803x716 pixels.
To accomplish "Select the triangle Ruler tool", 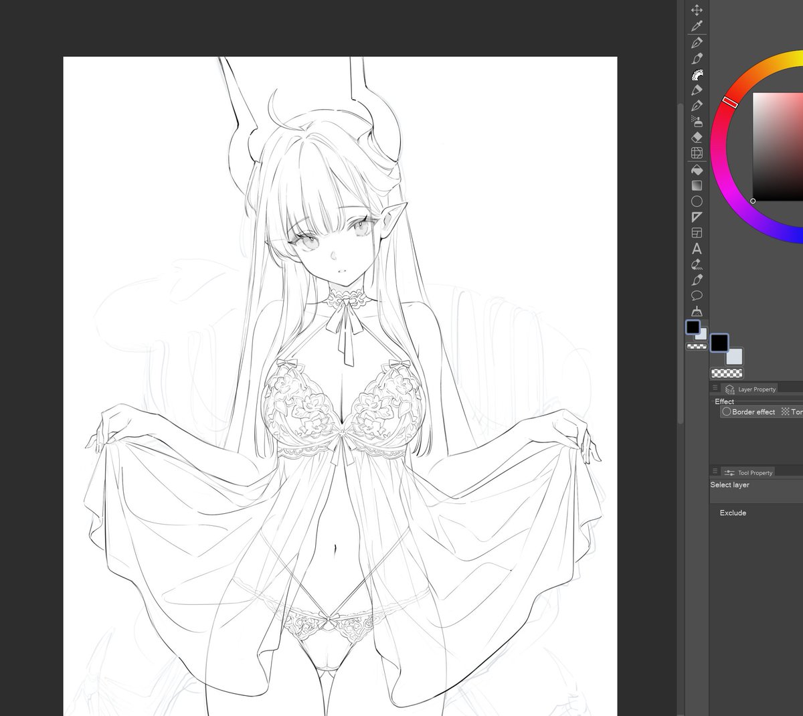I will 697,217.
